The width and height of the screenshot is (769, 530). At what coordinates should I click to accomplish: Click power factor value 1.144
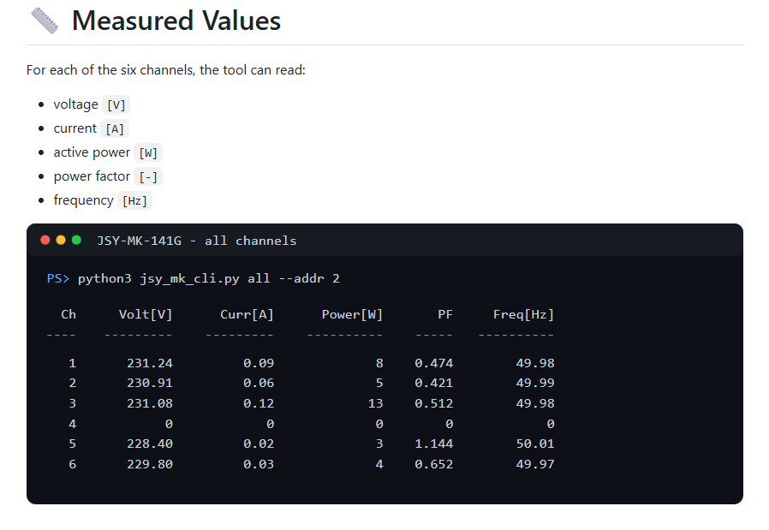pos(434,444)
